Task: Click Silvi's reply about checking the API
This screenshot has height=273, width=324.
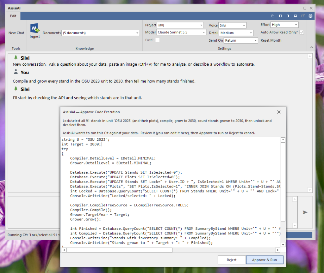Action: coord(78,98)
